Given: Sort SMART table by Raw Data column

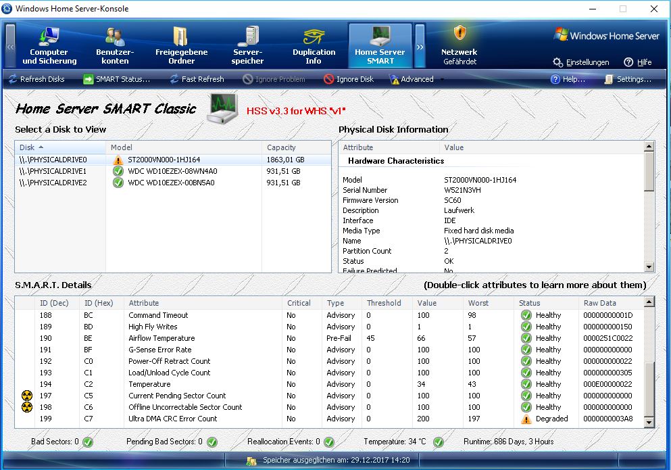Looking at the screenshot, I should [x=611, y=303].
